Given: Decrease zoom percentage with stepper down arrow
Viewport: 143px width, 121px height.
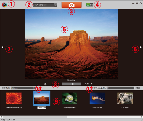Looking at the screenshot, I should click(x=92, y=85).
